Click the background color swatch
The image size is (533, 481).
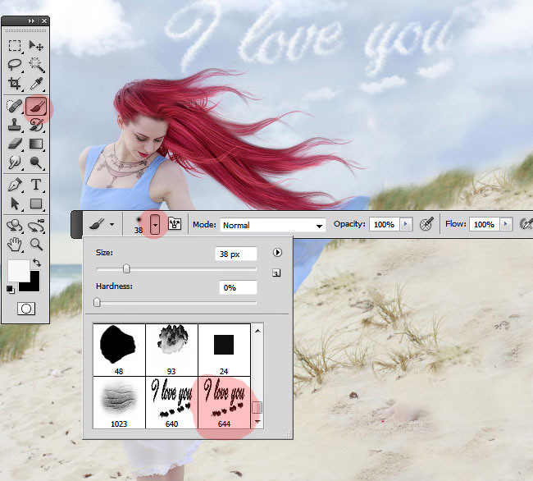(x=34, y=285)
